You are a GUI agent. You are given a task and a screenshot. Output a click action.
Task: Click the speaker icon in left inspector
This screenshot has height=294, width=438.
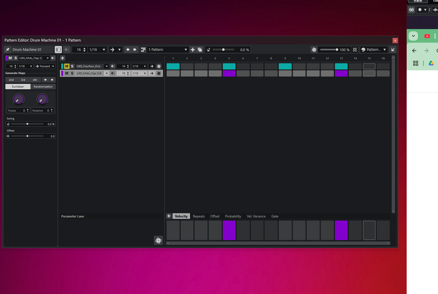coord(53,58)
